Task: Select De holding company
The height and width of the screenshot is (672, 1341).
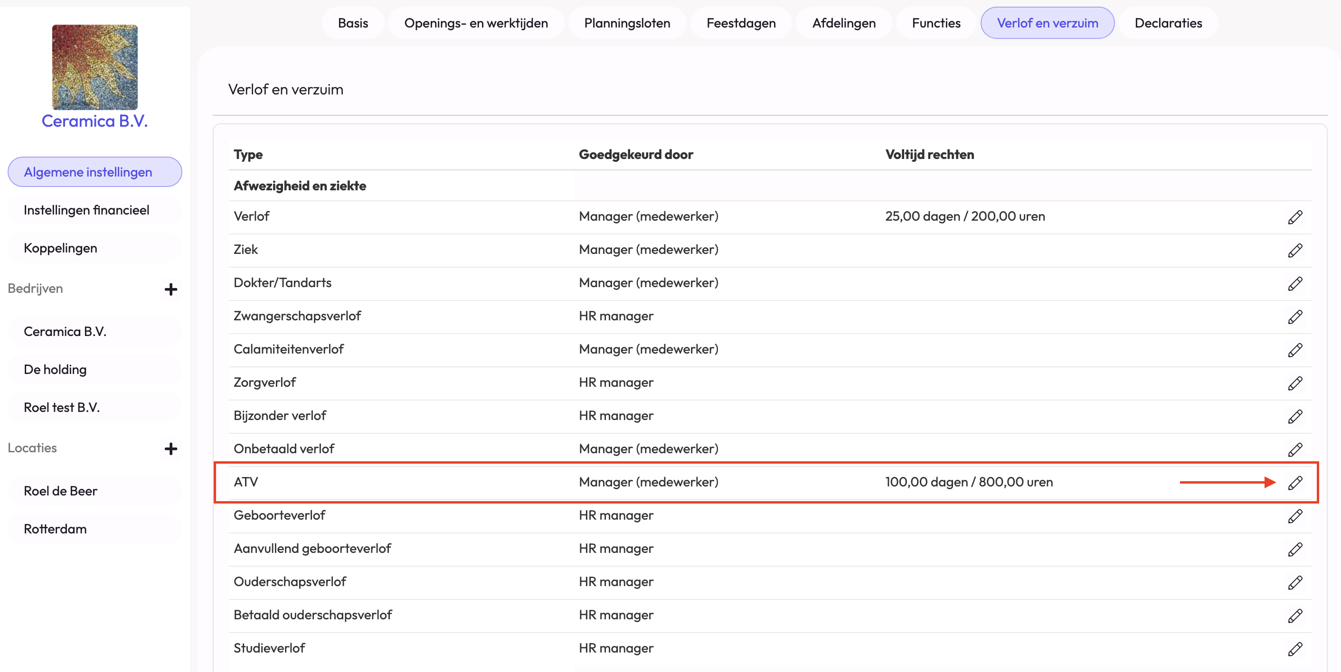Action: pos(55,369)
